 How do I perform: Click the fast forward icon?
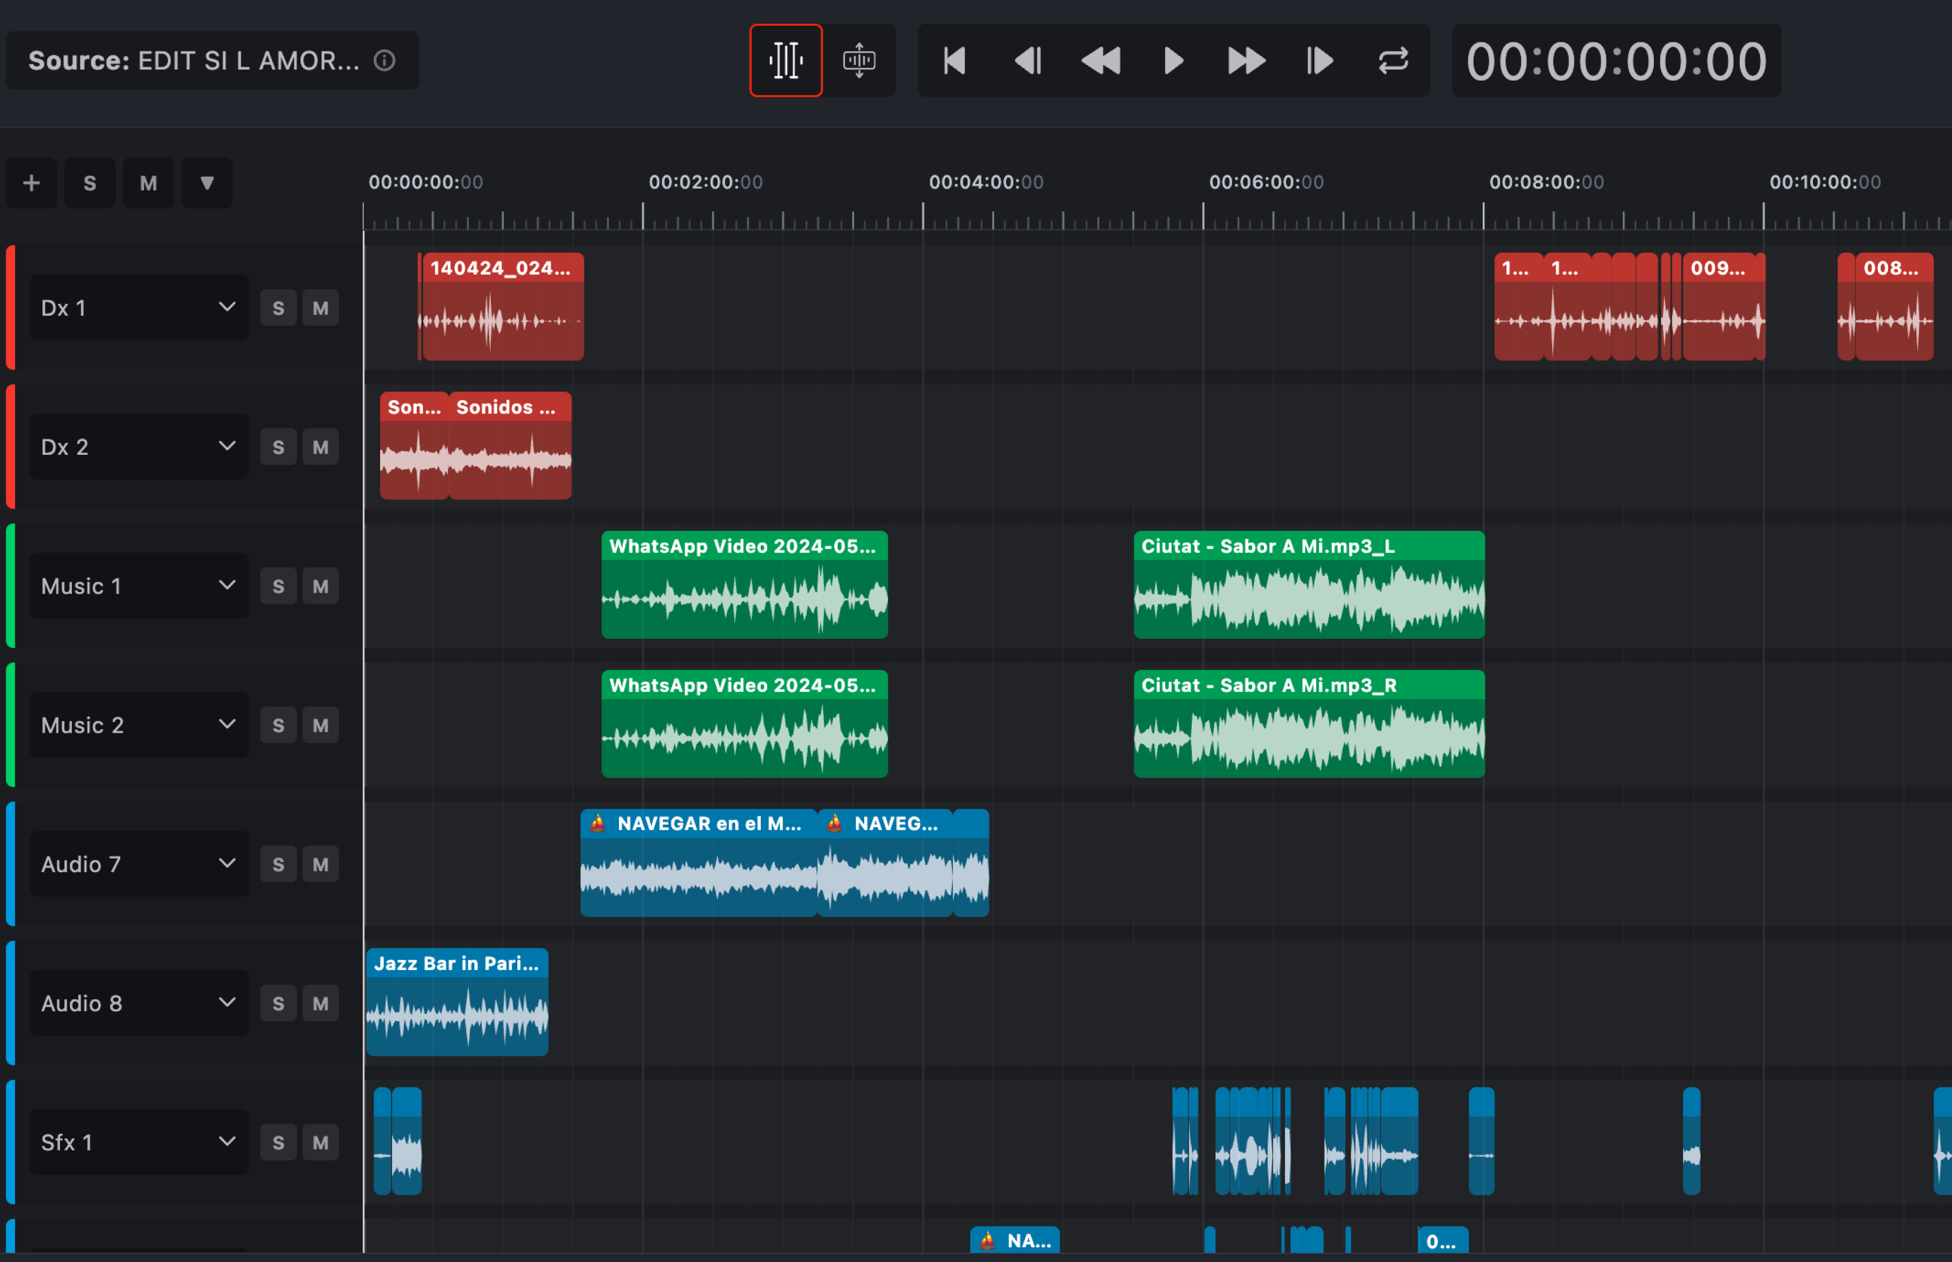[1246, 60]
